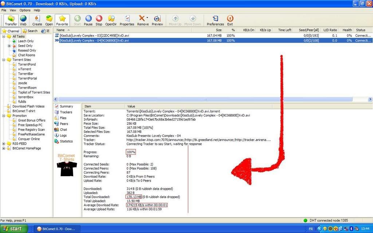Open TorrentPond site link
The width and height of the screenshot is (373, 233).
pos(27,64)
